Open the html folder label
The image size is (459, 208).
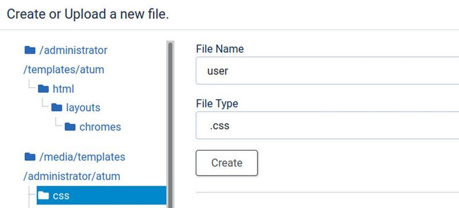tap(63, 89)
